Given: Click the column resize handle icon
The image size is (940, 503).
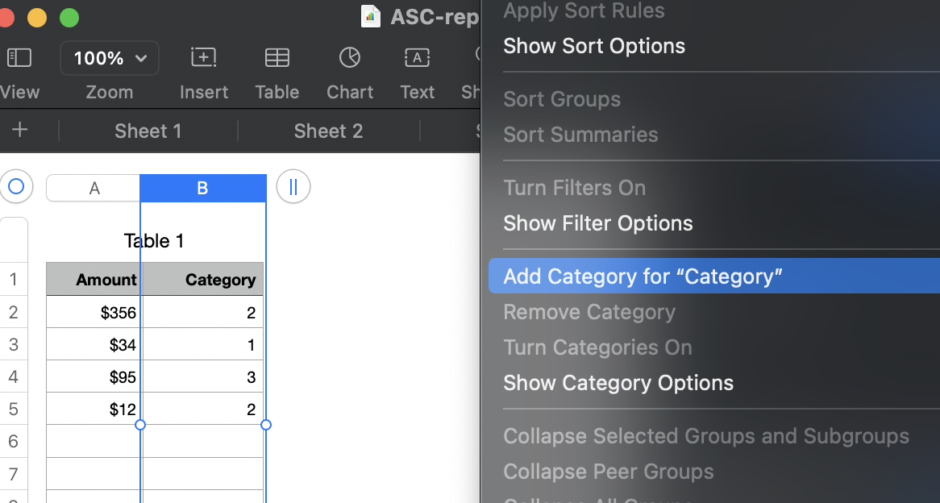Looking at the screenshot, I should point(293,187).
